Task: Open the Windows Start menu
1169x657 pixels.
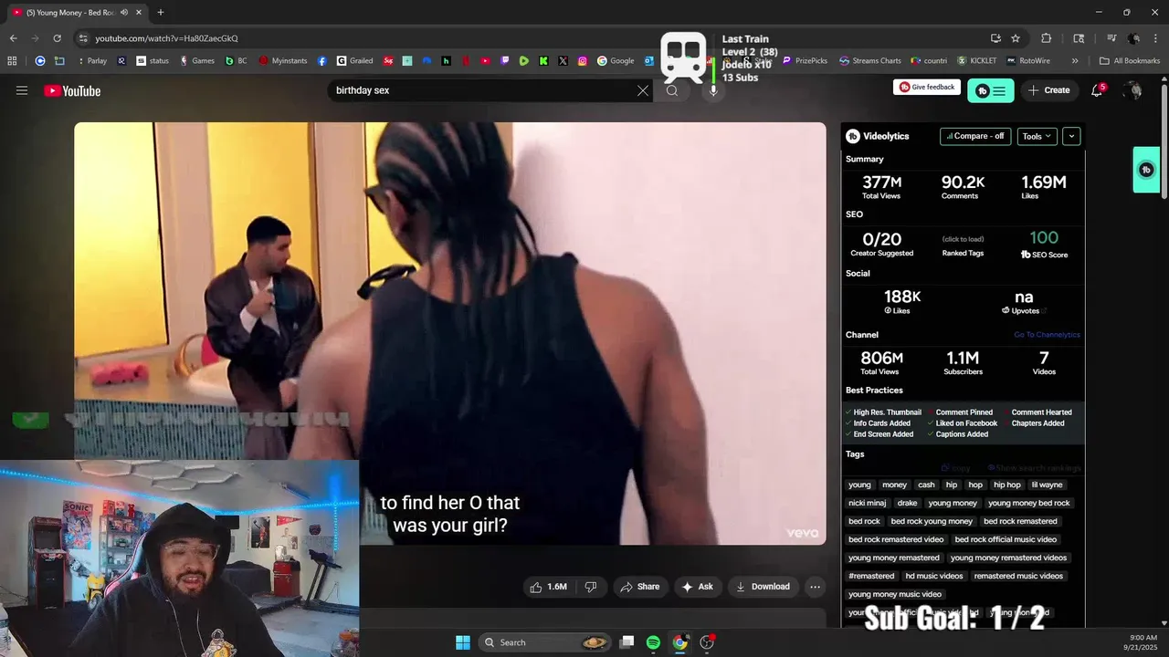Action: click(463, 642)
